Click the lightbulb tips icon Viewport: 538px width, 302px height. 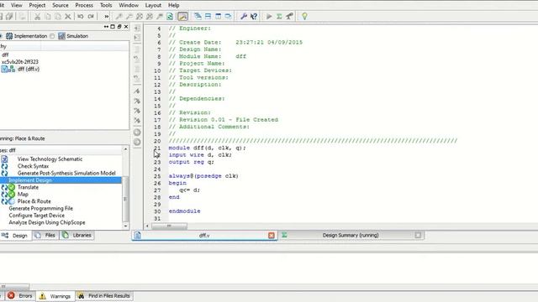[x=304, y=16]
